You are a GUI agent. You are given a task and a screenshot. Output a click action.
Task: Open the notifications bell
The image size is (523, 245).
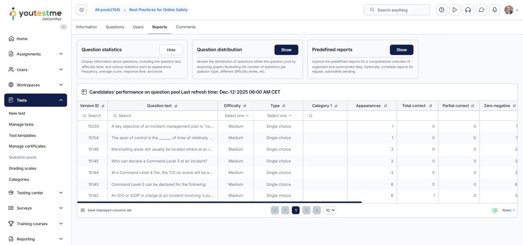pyautogui.click(x=495, y=10)
